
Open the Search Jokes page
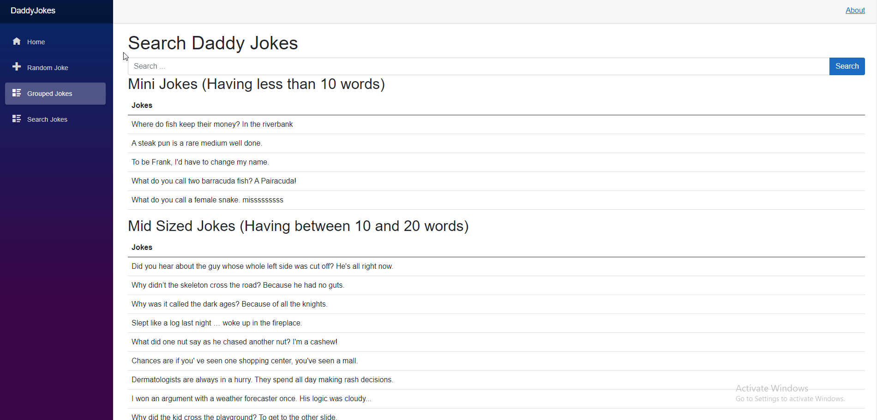47,119
